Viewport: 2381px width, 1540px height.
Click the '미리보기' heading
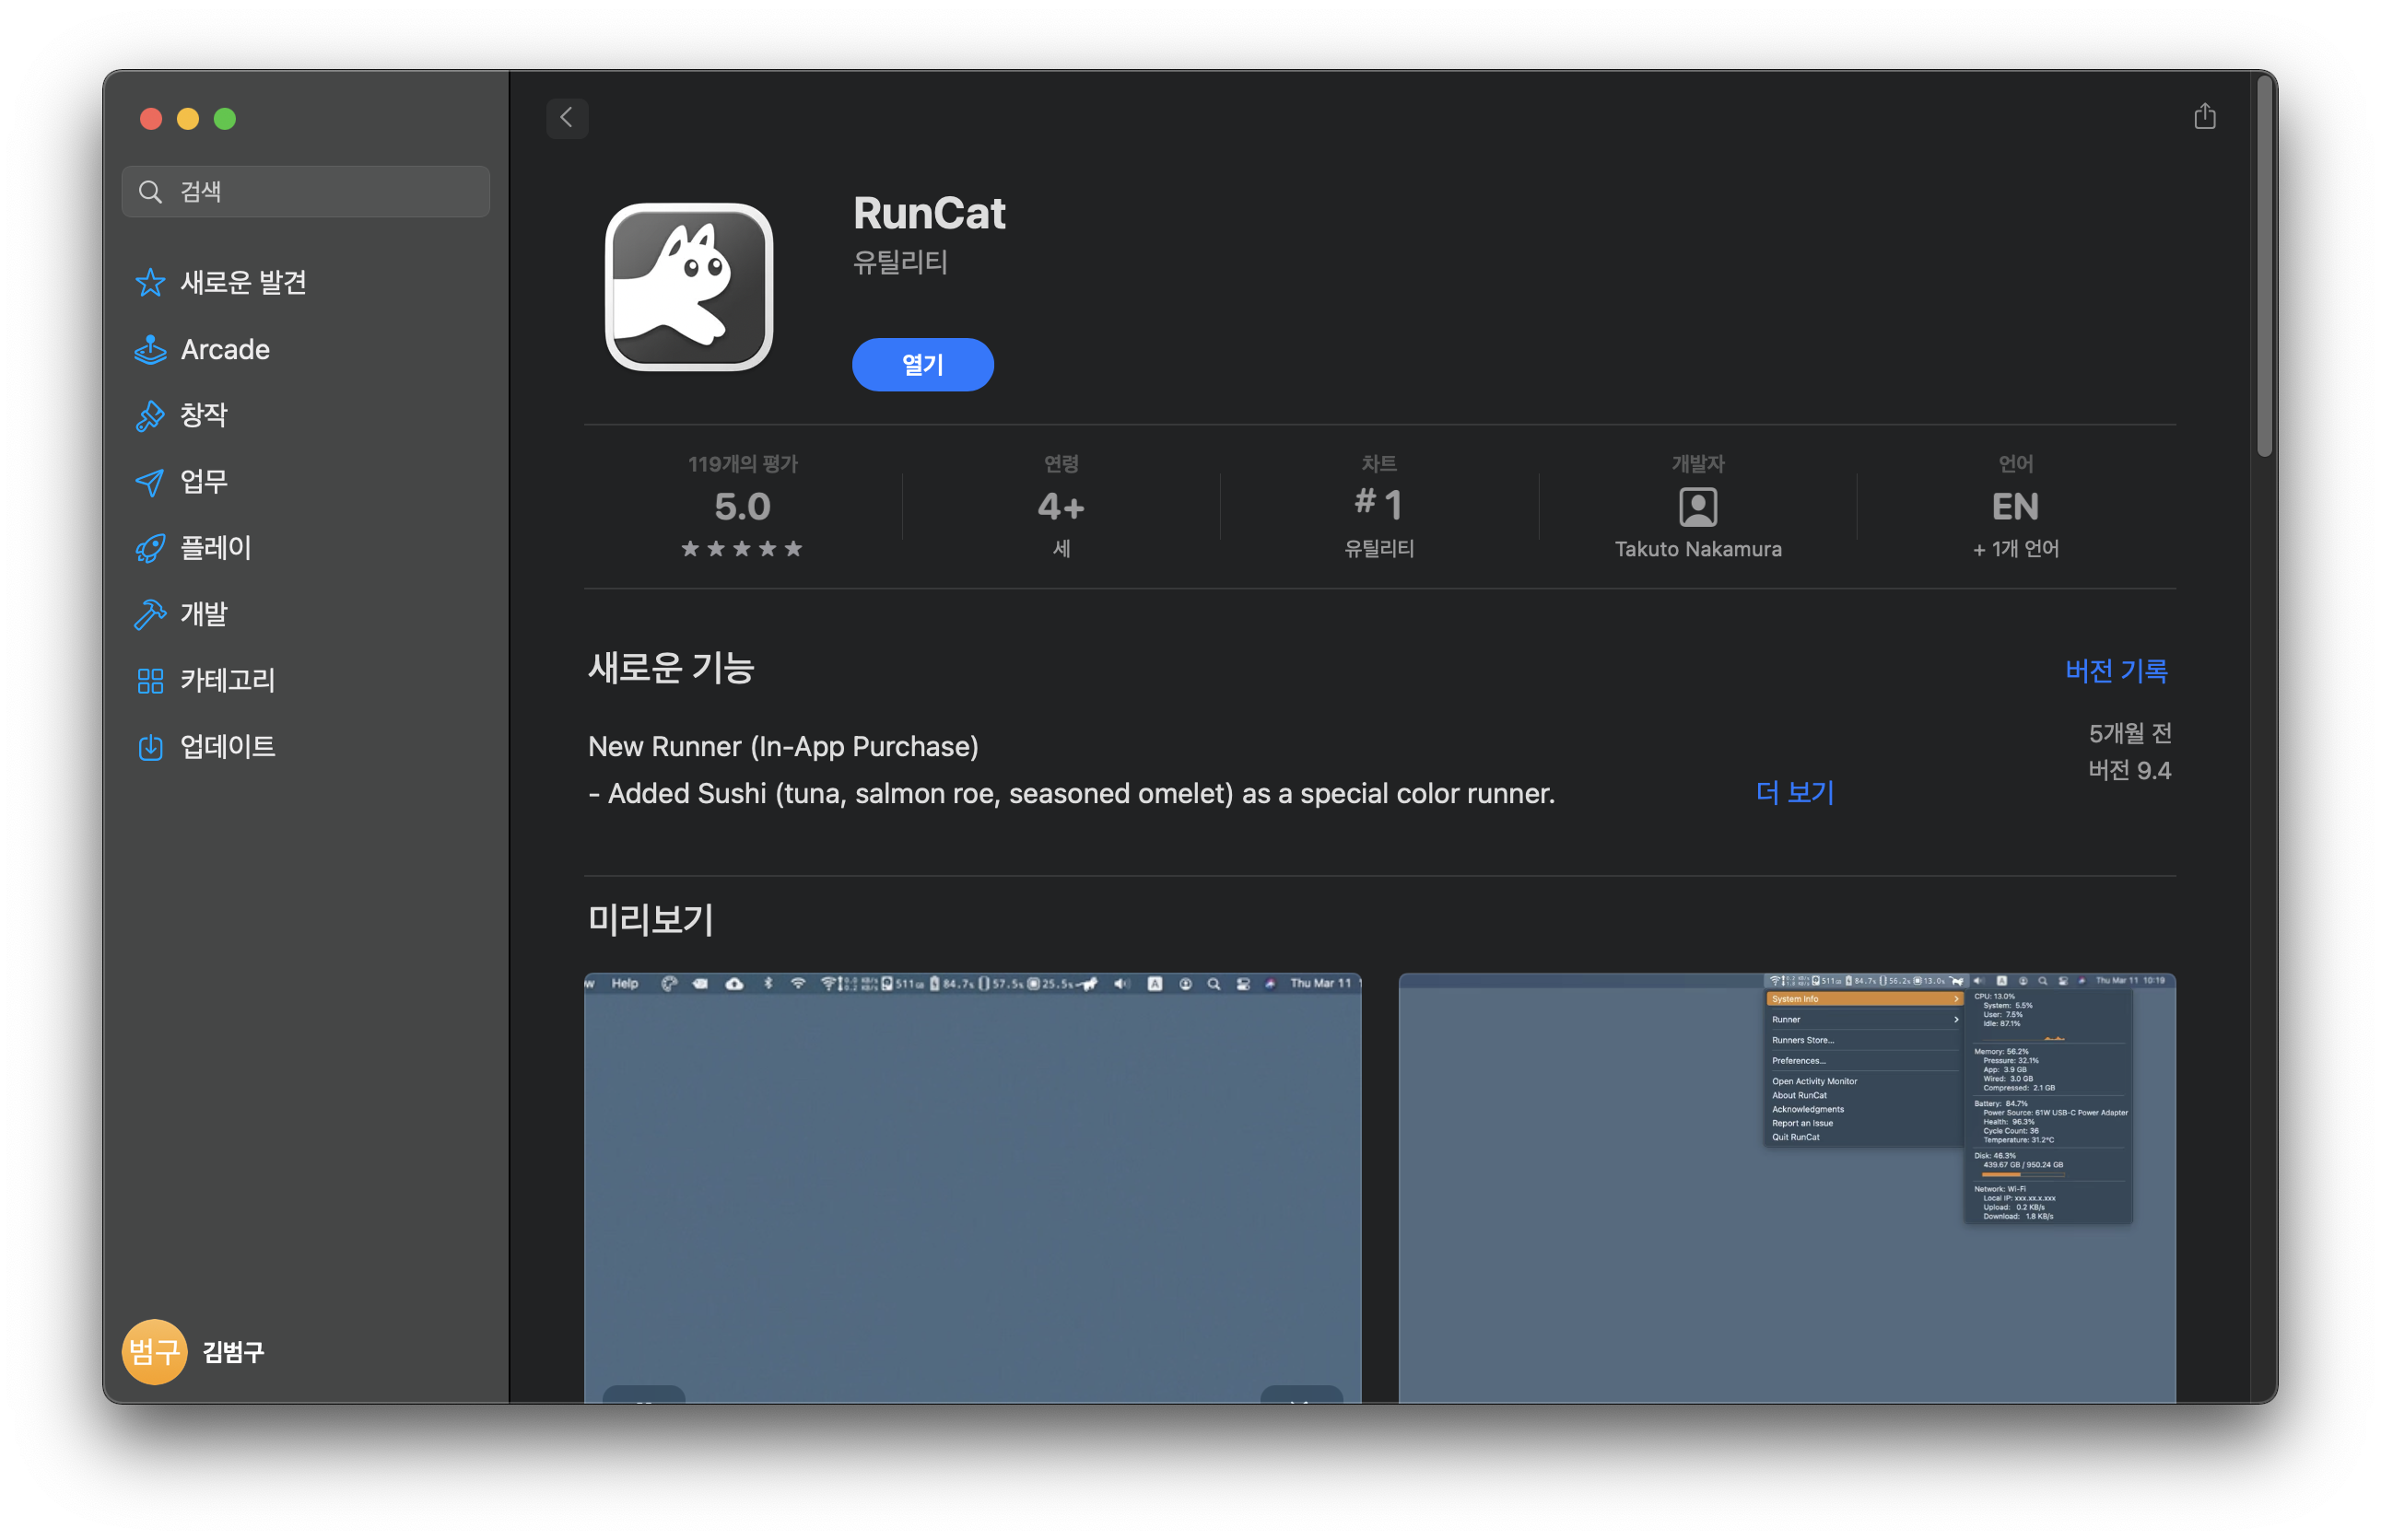click(651, 919)
